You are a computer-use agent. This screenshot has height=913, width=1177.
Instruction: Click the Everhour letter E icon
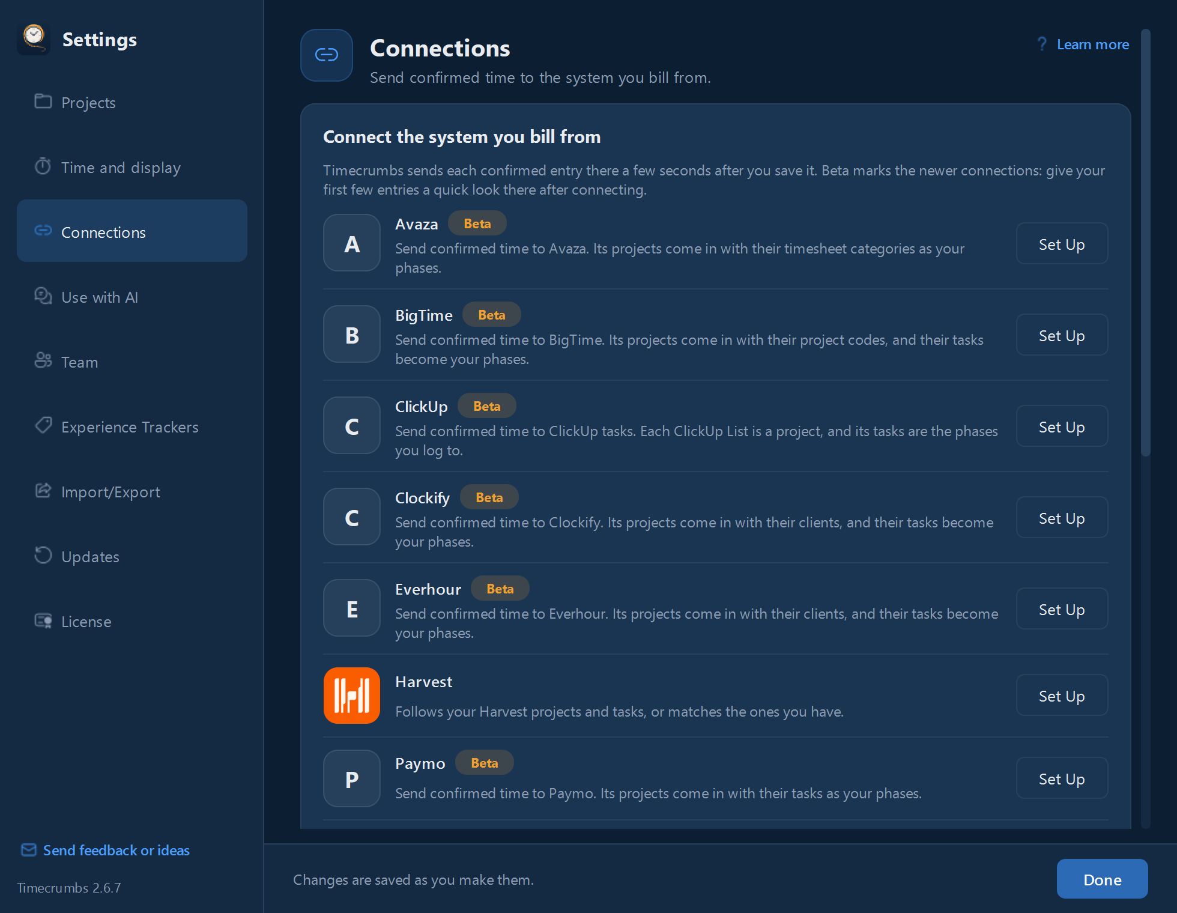(352, 608)
